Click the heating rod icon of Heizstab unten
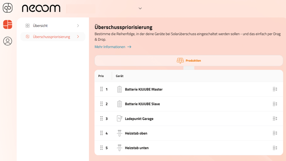This screenshot has height=161, width=286. (119, 148)
